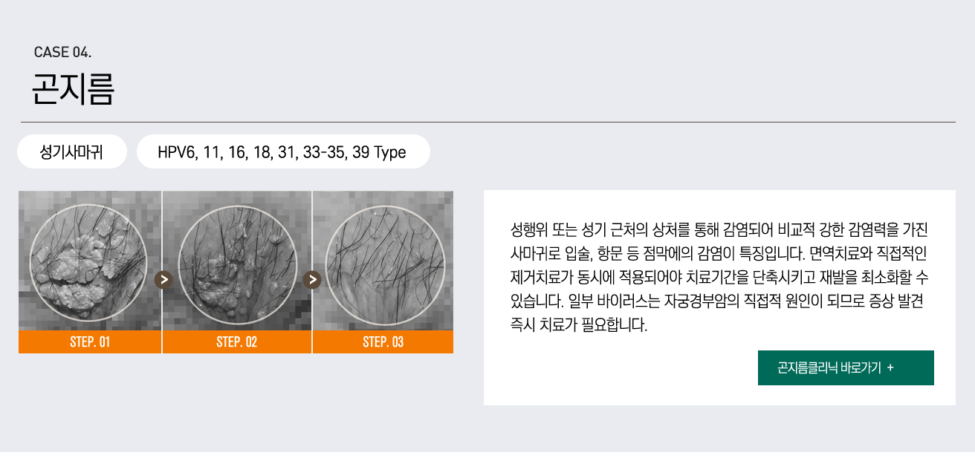Open the 곤지름클리닉 바로가기 button
975x464 pixels.
pos(846,367)
